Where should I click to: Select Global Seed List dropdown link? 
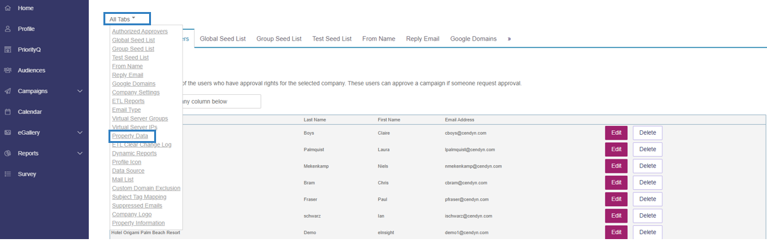click(133, 40)
